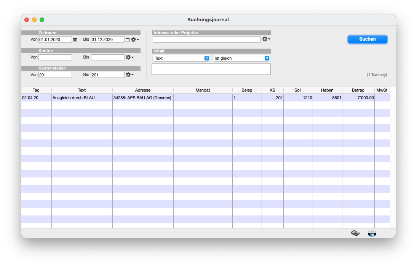Sort by the Adresse column header
The height and width of the screenshot is (266, 417).
tap(143, 90)
